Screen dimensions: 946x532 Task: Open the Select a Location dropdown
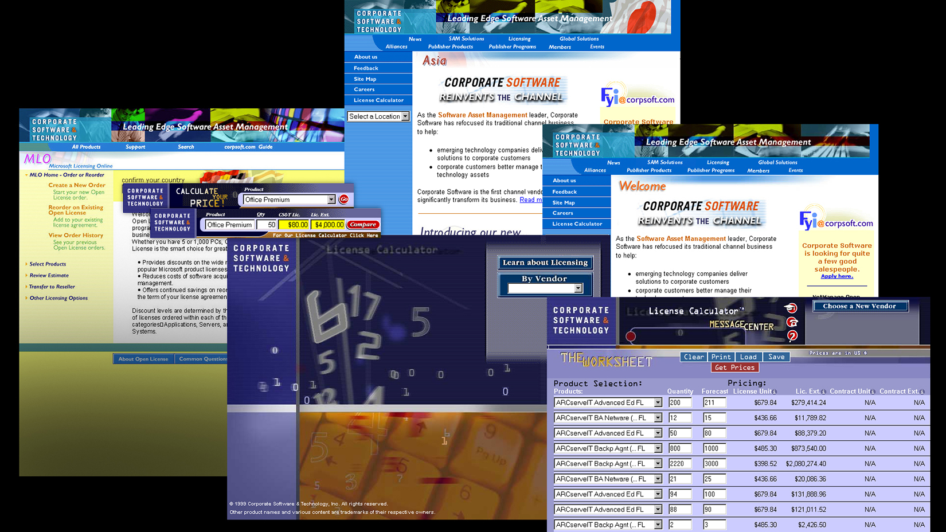click(x=378, y=116)
